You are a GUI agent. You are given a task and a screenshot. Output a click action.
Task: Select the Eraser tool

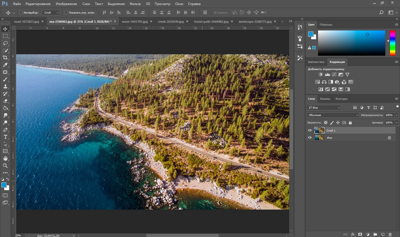pos(5,101)
